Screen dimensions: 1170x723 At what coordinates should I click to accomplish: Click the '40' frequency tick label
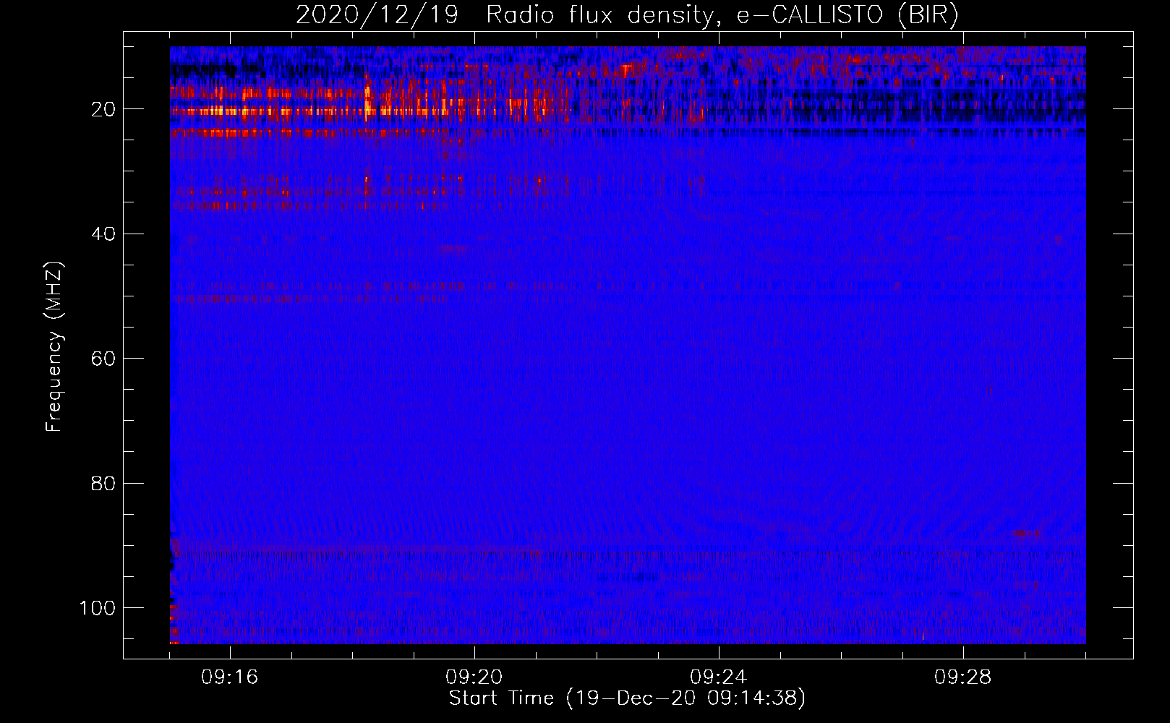click(x=103, y=234)
